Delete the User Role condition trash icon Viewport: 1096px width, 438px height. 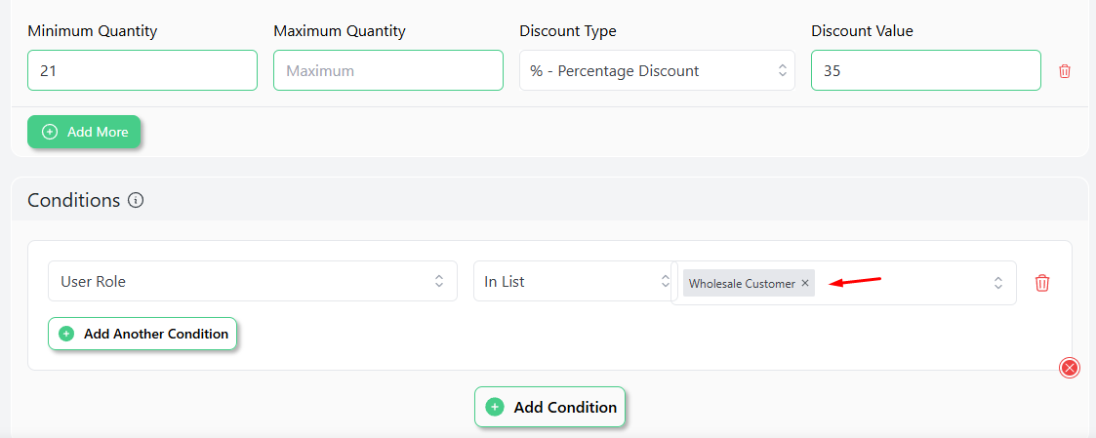1041,282
